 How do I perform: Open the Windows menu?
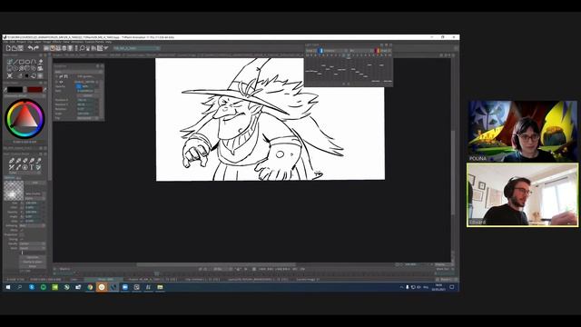tap(77, 42)
